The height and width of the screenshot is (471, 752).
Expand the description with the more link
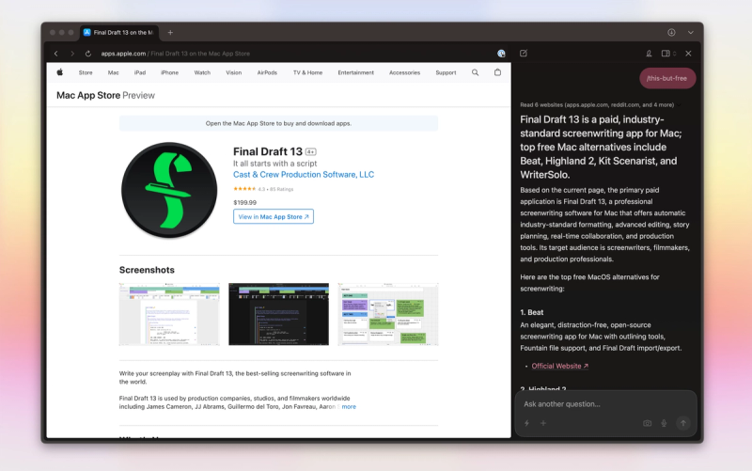pos(349,407)
